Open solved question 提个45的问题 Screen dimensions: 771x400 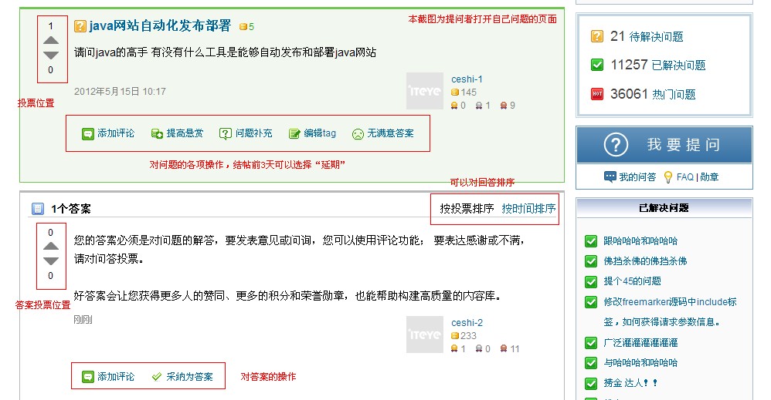(x=633, y=281)
